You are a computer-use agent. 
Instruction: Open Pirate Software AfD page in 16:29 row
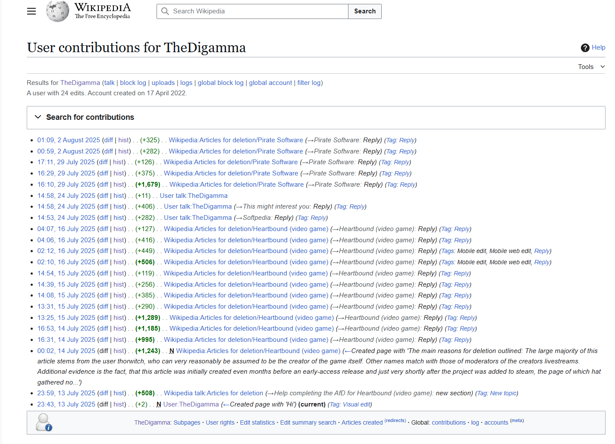click(231, 173)
